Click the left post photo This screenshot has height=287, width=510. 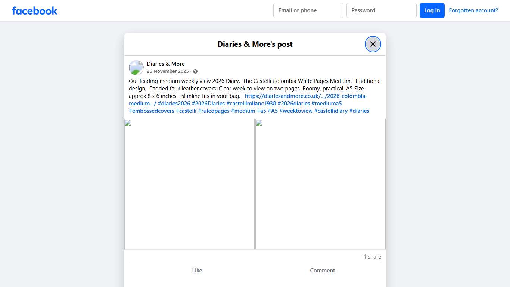(x=190, y=184)
